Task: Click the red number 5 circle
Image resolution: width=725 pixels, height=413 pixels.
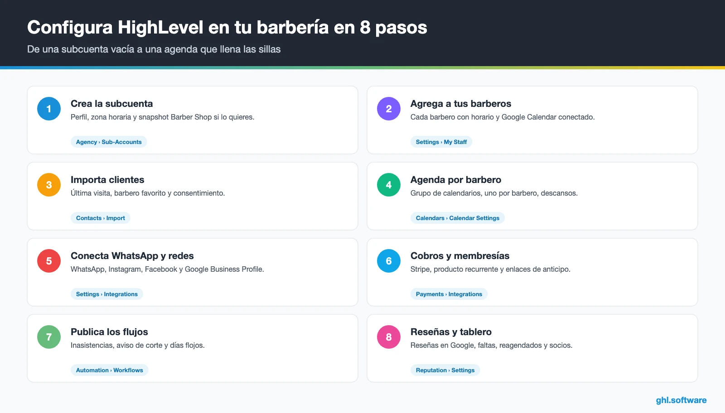Action: (49, 261)
